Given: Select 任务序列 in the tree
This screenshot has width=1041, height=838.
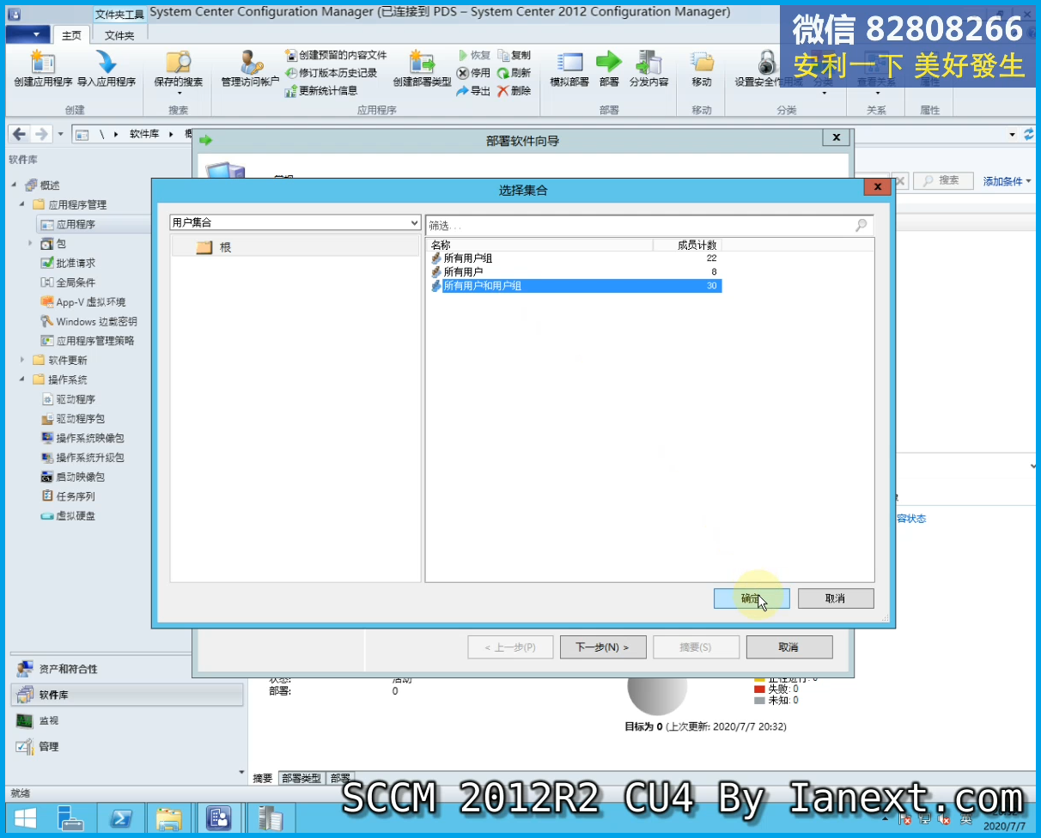Looking at the screenshot, I should click(69, 496).
